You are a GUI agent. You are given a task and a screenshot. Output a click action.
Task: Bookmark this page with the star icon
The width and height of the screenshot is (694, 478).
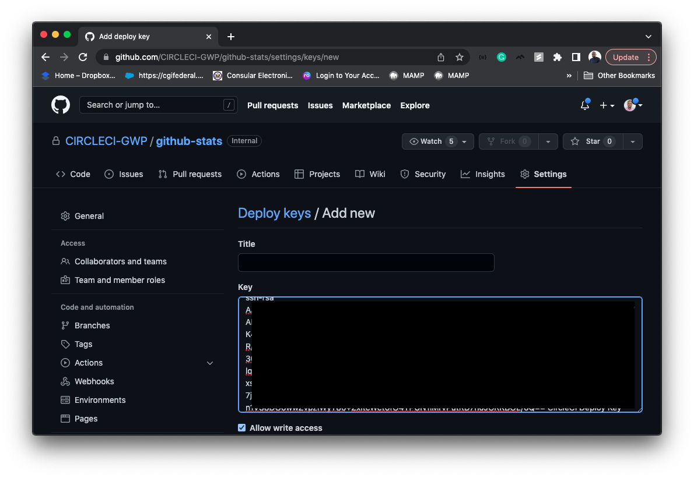click(460, 57)
